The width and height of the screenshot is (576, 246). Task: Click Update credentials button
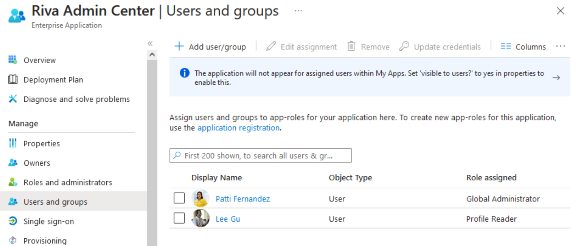coord(440,47)
